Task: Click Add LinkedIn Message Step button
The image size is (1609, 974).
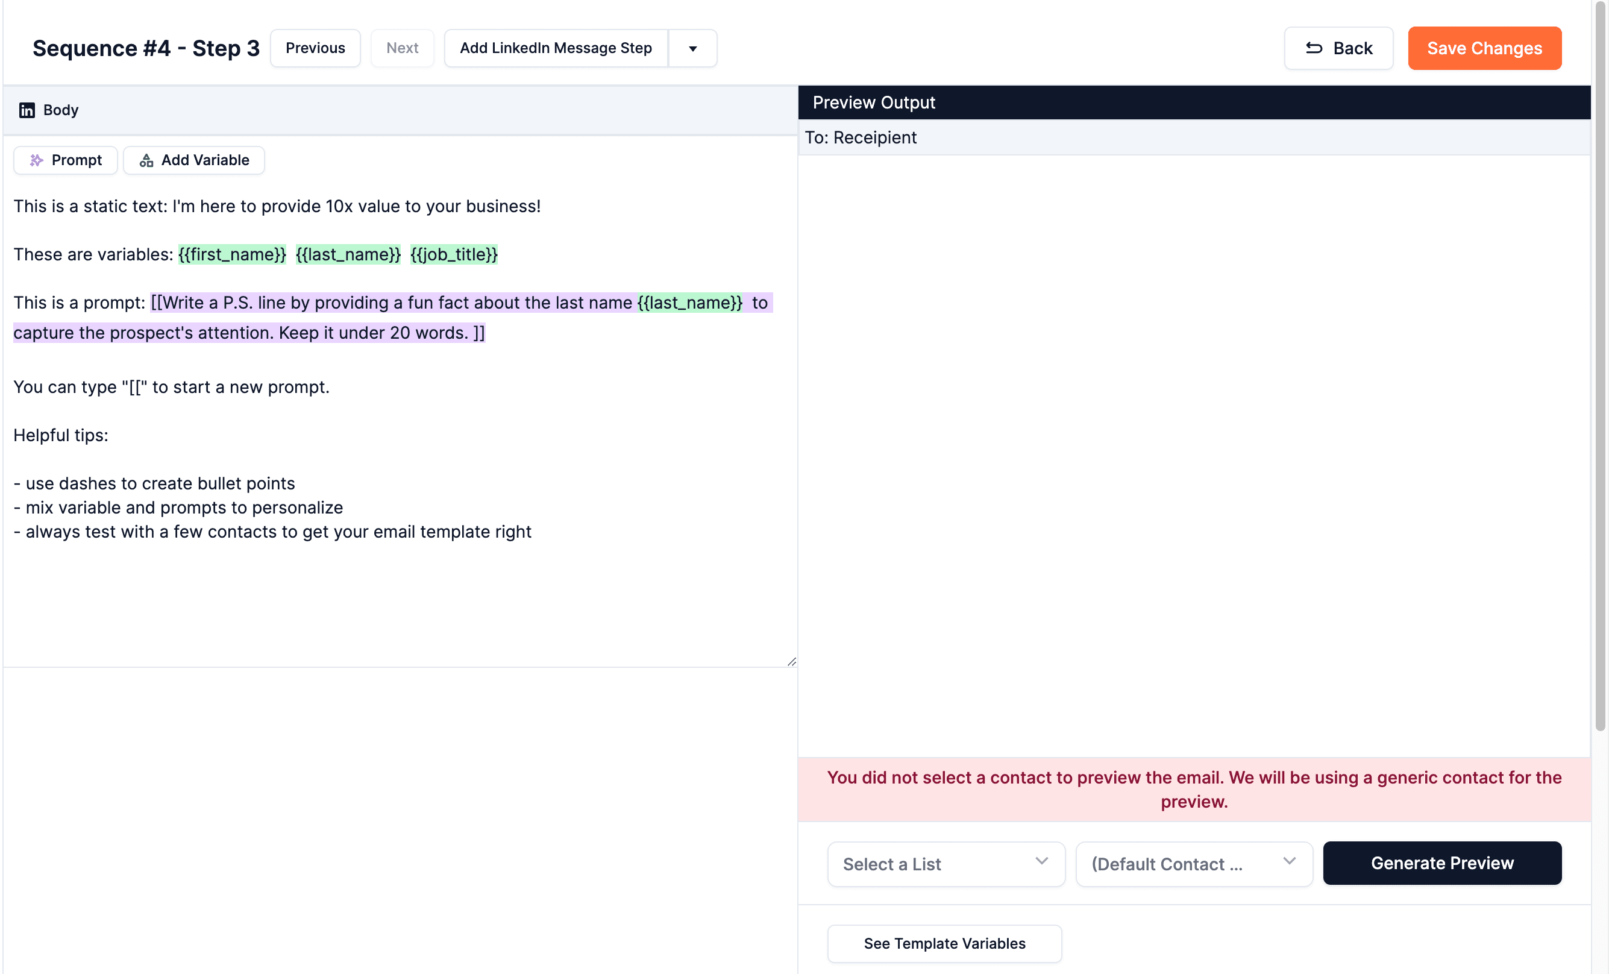Action: coord(556,48)
